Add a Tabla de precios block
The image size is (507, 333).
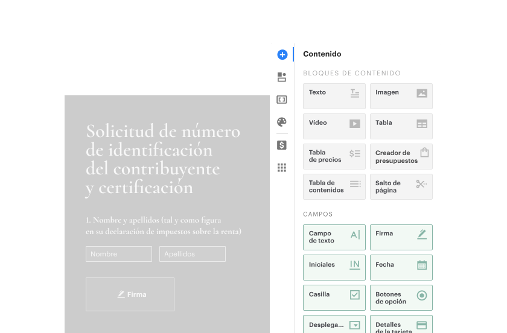click(334, 156)
